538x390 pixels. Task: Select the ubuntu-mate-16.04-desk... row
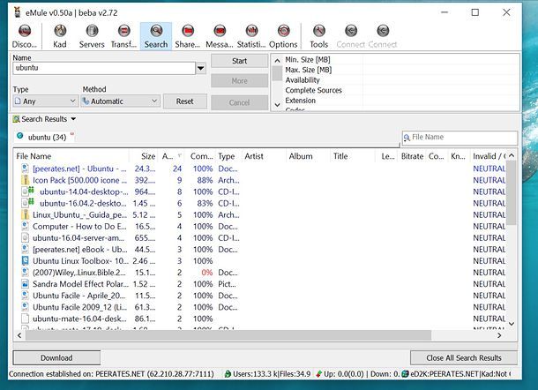261,319
